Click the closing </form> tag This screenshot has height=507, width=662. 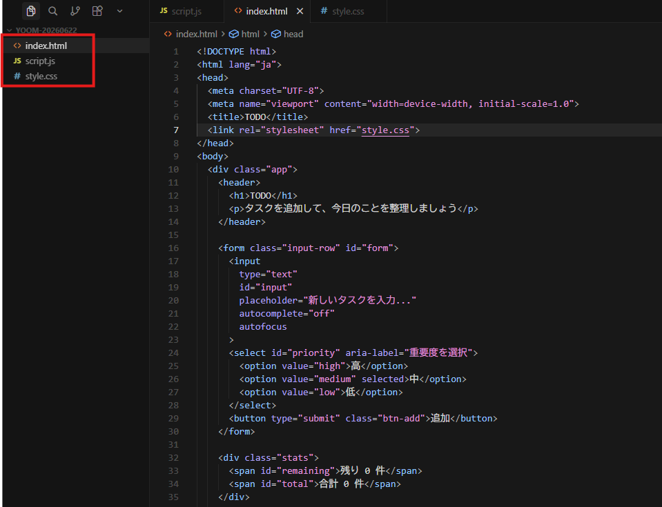click(x=236, y=432)
